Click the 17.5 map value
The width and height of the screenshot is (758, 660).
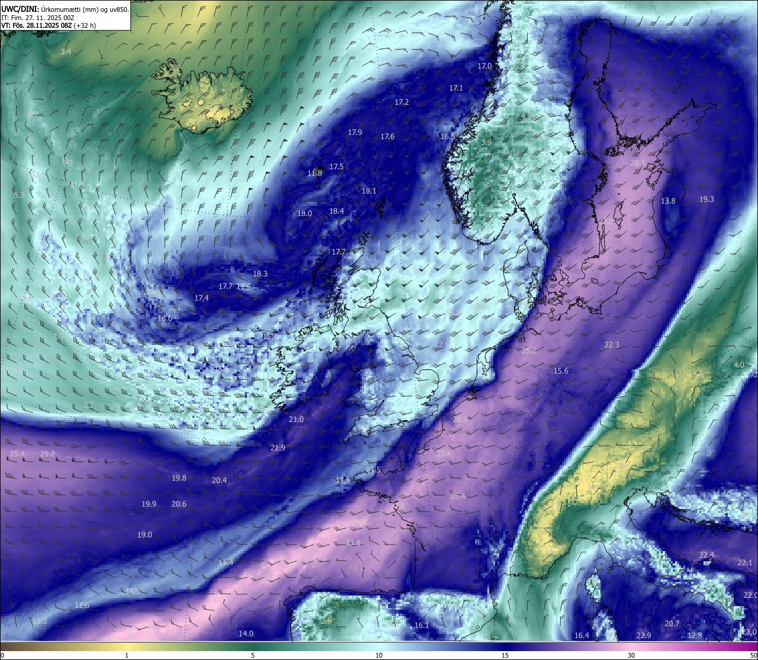(x=336, y=167)
